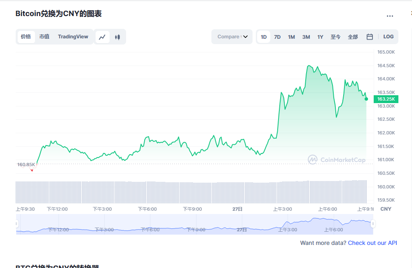This screenshot has height=268, width=412.
Task: Click the 下午12:00 x-axis time label
Action: tap(57, 209)
